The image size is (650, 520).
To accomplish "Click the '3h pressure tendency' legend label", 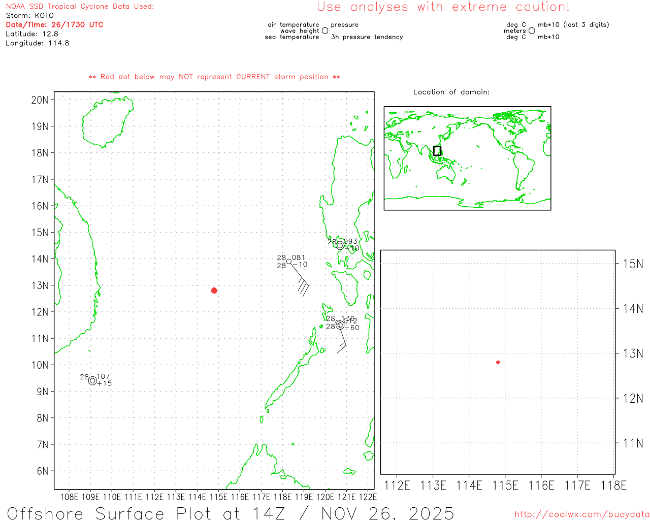I will point(367,37).
